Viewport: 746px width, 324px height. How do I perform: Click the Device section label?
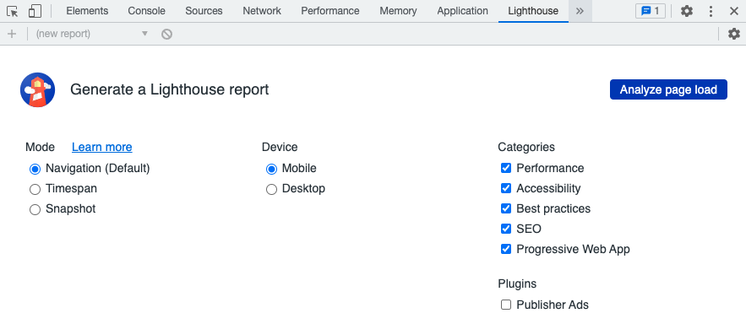pyautogui.click(x=280, y=148)
